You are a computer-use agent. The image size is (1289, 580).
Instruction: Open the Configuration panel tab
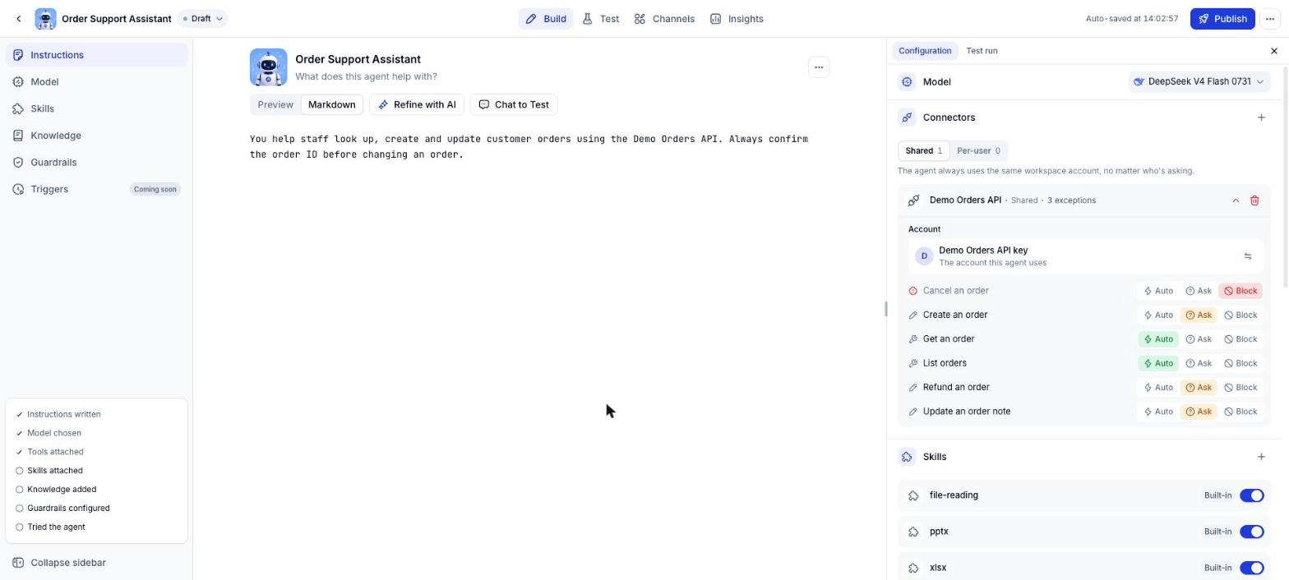click(925, 51)
